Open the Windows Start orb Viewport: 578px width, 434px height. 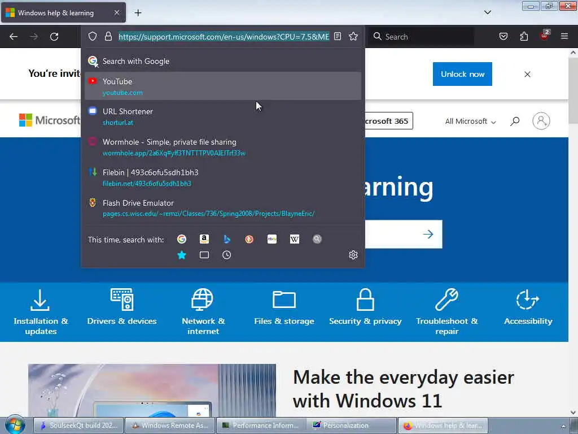(x=15, y=425)
